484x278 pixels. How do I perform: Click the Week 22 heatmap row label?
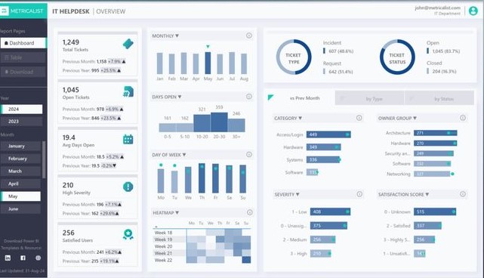pyautogui.click(x=163, y=260)
